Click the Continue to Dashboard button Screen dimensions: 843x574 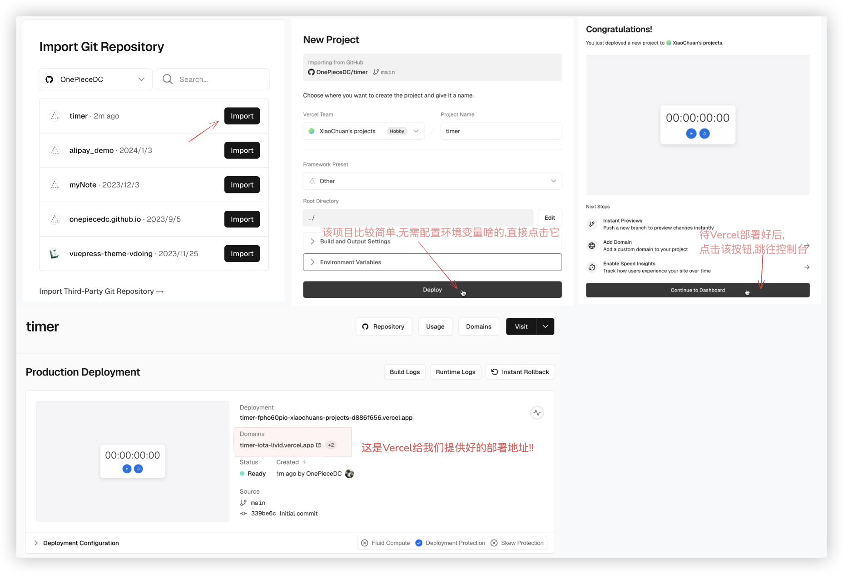[697, 290]
